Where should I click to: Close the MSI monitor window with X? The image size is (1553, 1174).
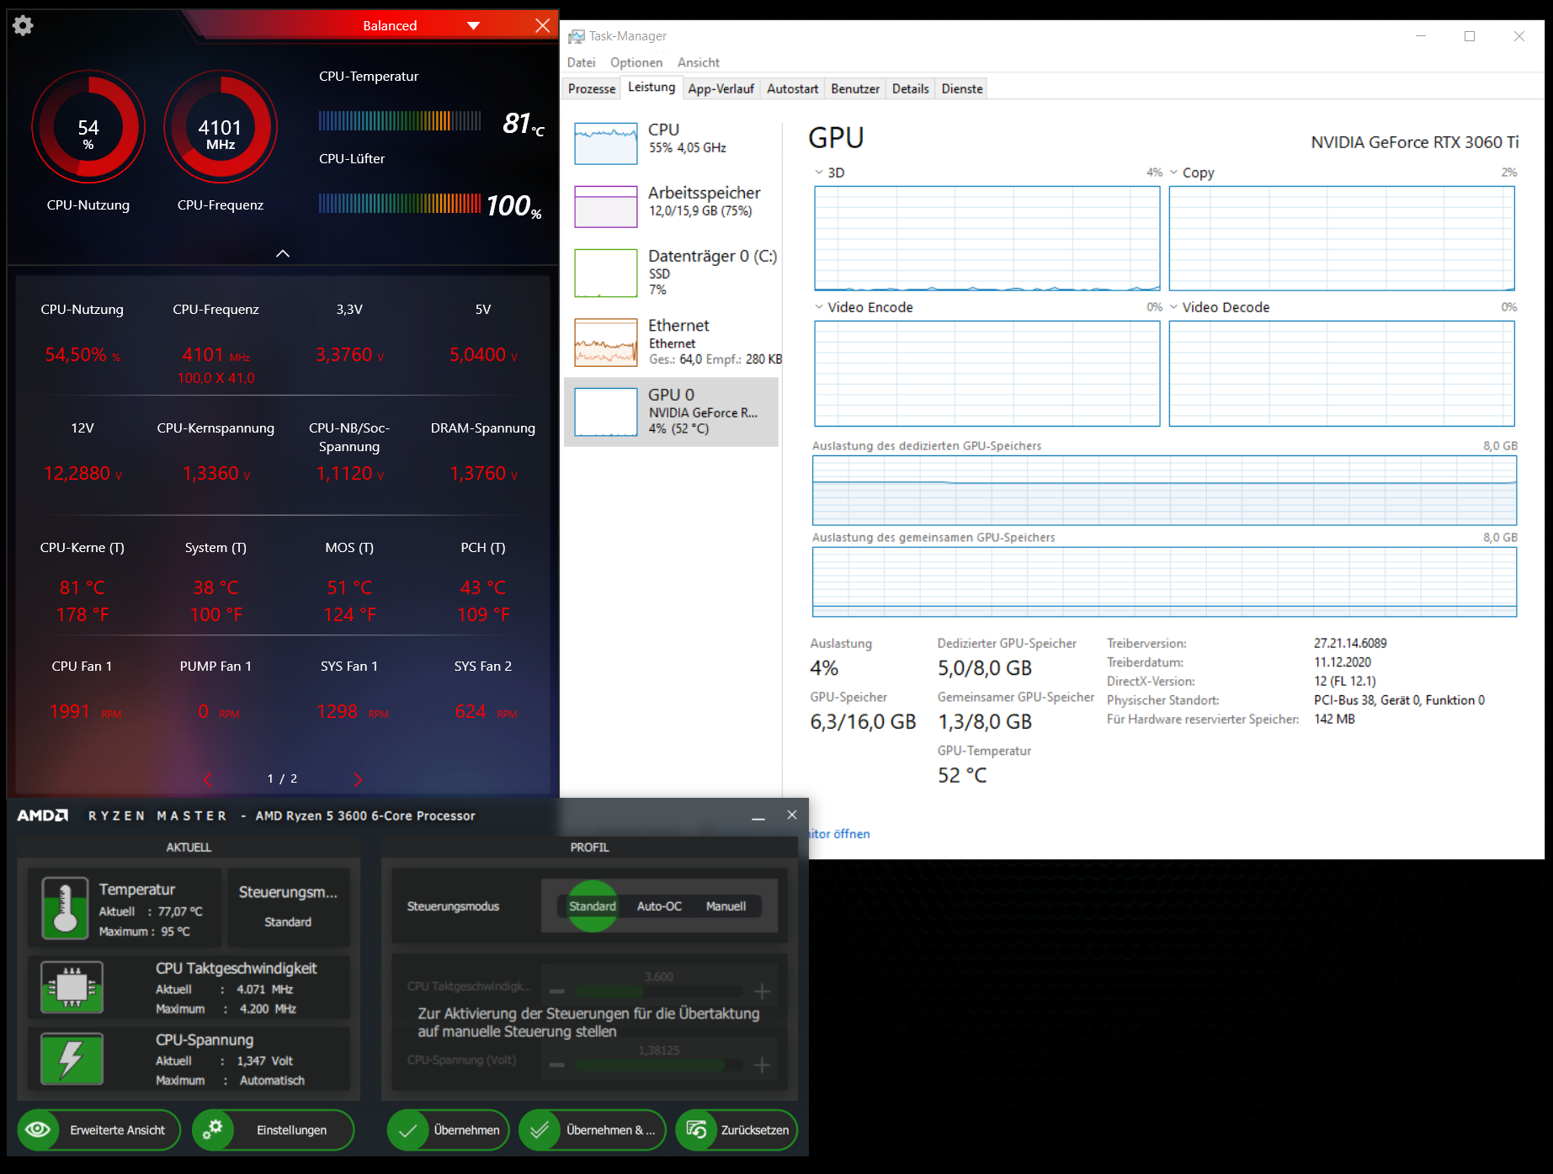(x=543, y=25)
